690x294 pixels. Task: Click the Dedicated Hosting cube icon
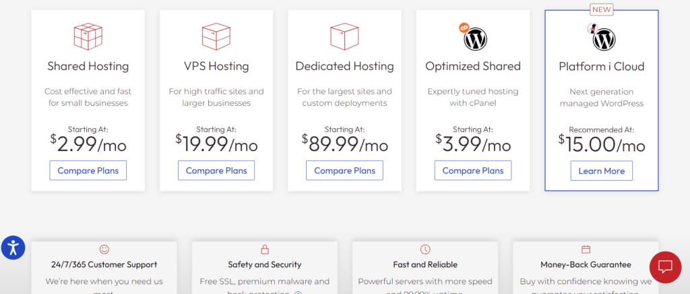click(344, 36)
